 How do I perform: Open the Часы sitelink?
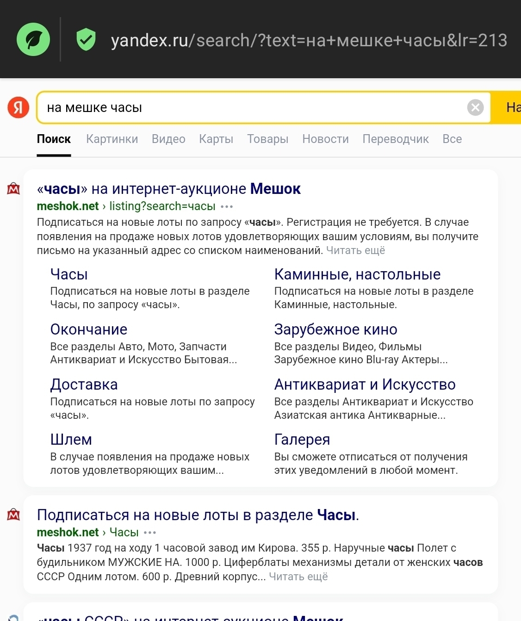tap(69, 274)
